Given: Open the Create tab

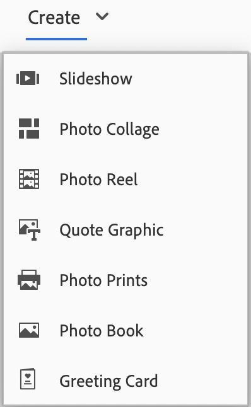Looking at the screenshot, I should click(54, 18).
